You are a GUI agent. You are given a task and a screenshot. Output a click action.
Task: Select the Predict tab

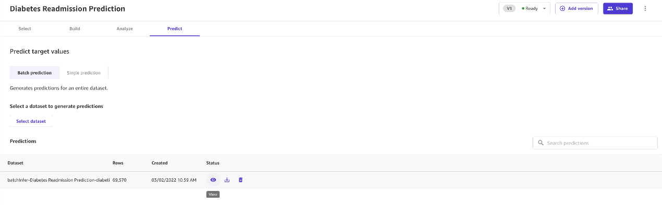click(x=175, y=29)
